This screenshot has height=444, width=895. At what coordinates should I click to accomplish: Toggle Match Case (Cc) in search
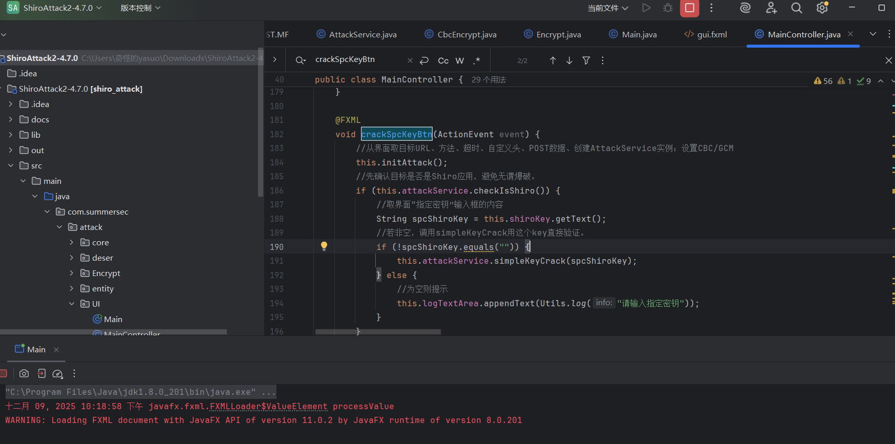point(443,60)
